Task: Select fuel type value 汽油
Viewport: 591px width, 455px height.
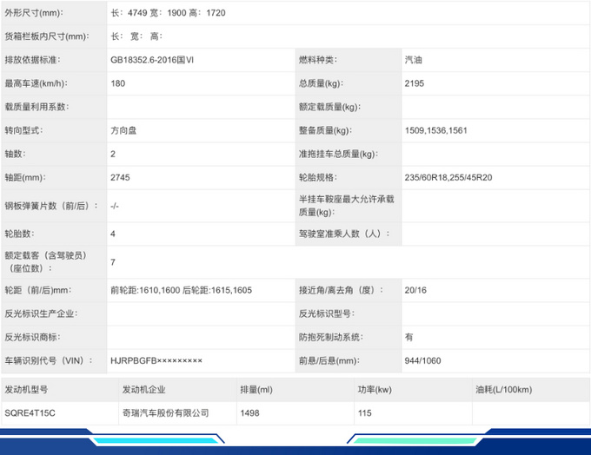Action: 414,60
